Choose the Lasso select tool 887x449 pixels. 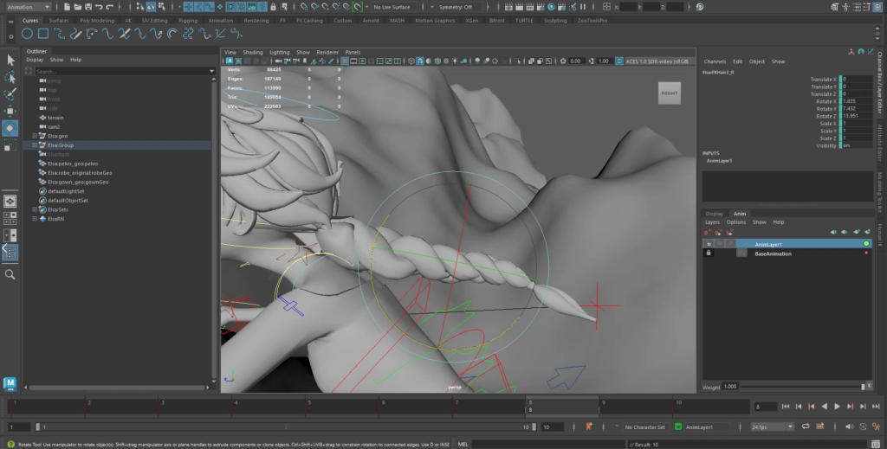tap(10, 77)
